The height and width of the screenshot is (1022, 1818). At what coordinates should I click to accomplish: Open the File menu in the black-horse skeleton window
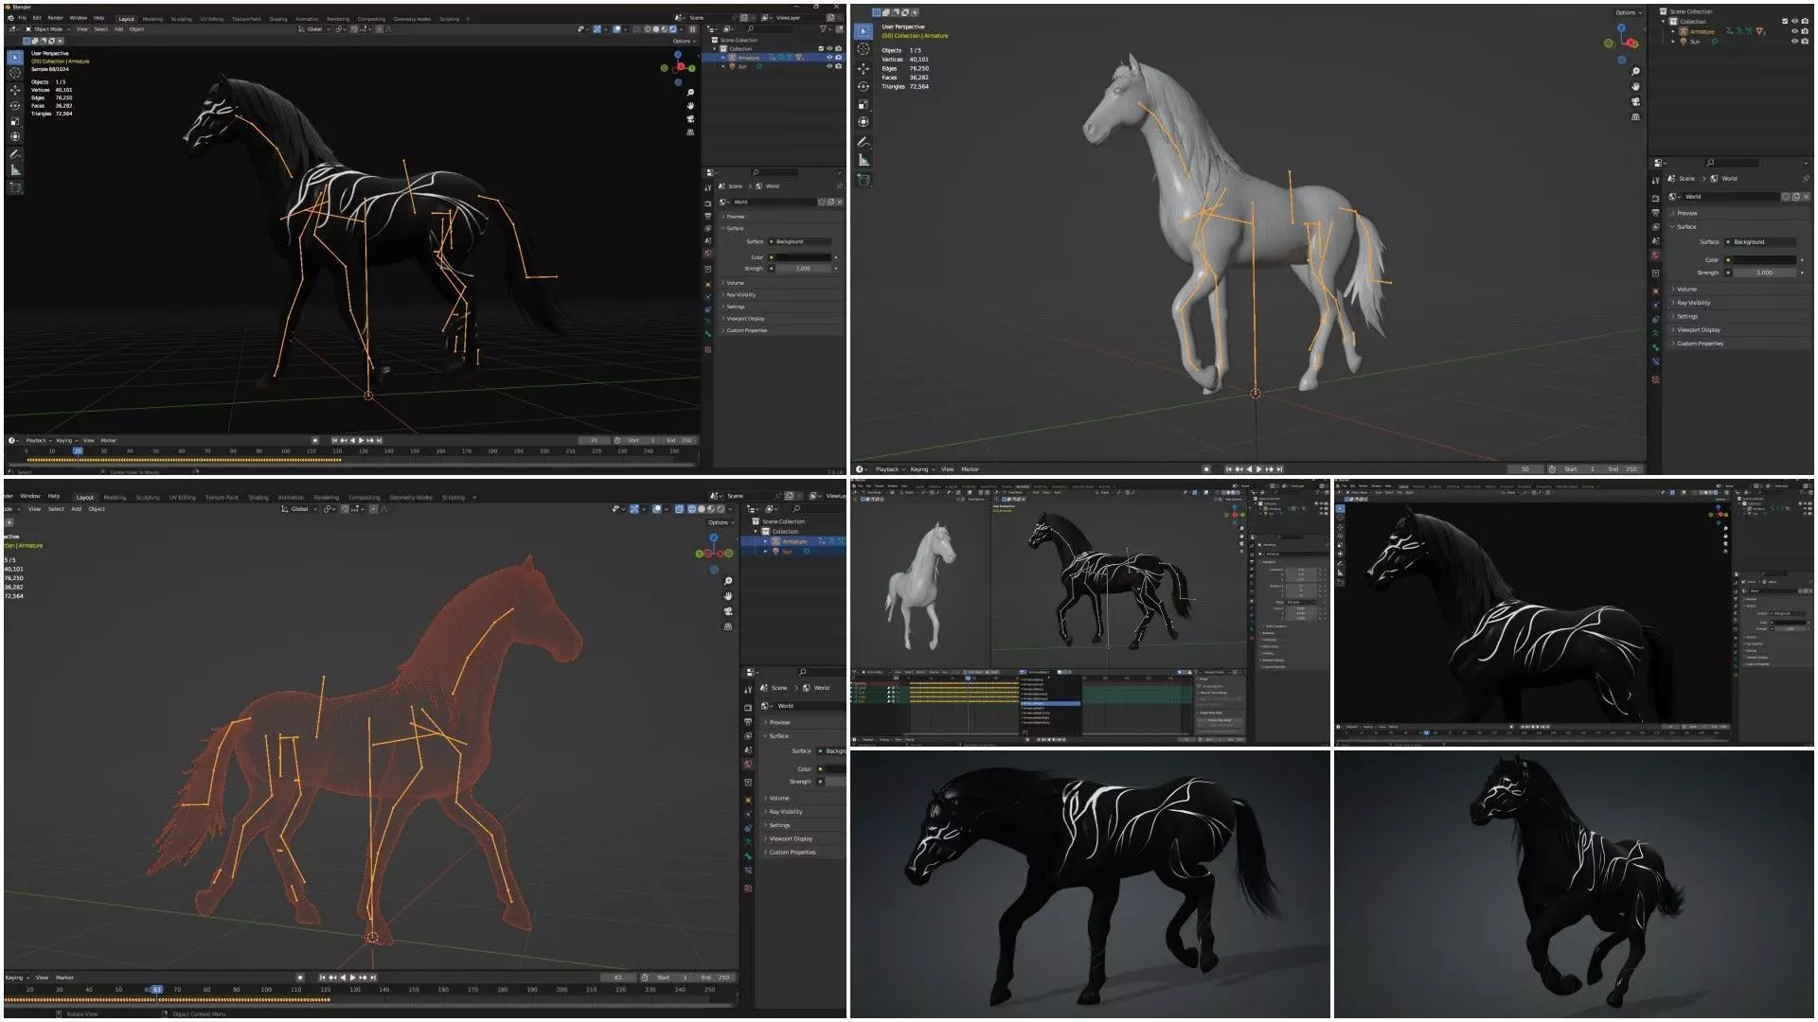(23, 18)
